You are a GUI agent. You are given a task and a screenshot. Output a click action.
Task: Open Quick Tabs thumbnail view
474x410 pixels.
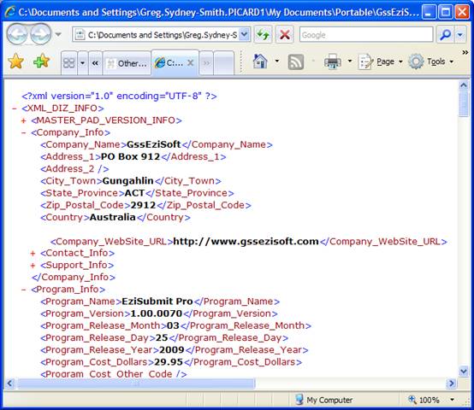69,62
